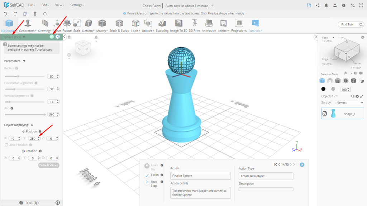This screenshot has height=206, width=367.
Task: Click the Save floppy disk icon
Action: pyautogui.click(x=309, y=5)
